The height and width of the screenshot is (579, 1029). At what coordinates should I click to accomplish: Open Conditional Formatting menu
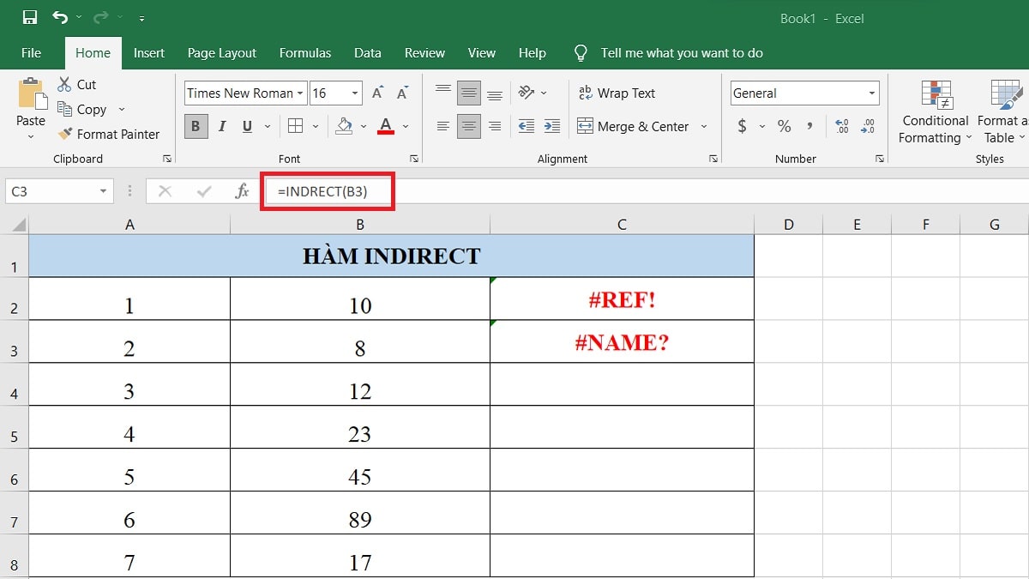pyautogui.click(x=936, y=112)
